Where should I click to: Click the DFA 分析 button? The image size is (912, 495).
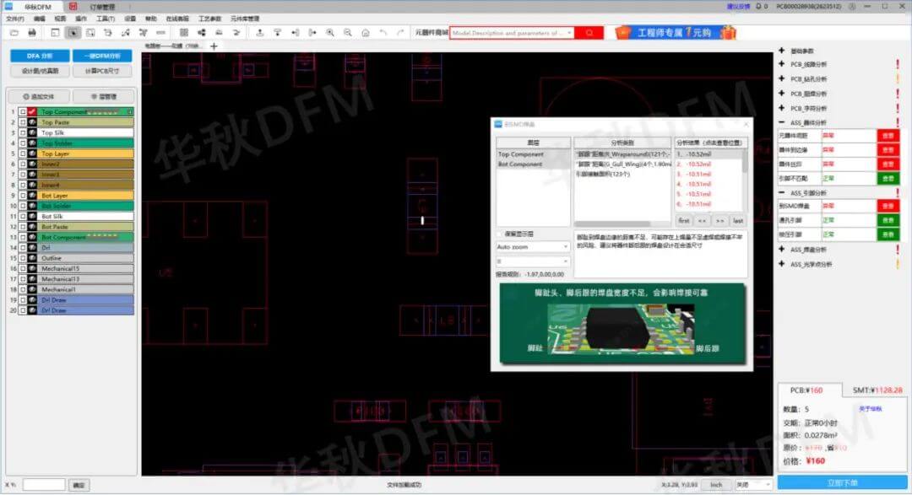pos(41,56)
